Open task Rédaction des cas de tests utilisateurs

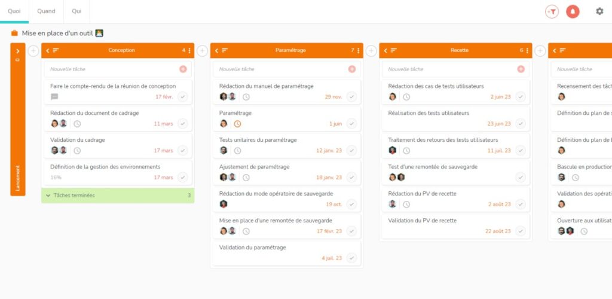click(x=436, y=86)
